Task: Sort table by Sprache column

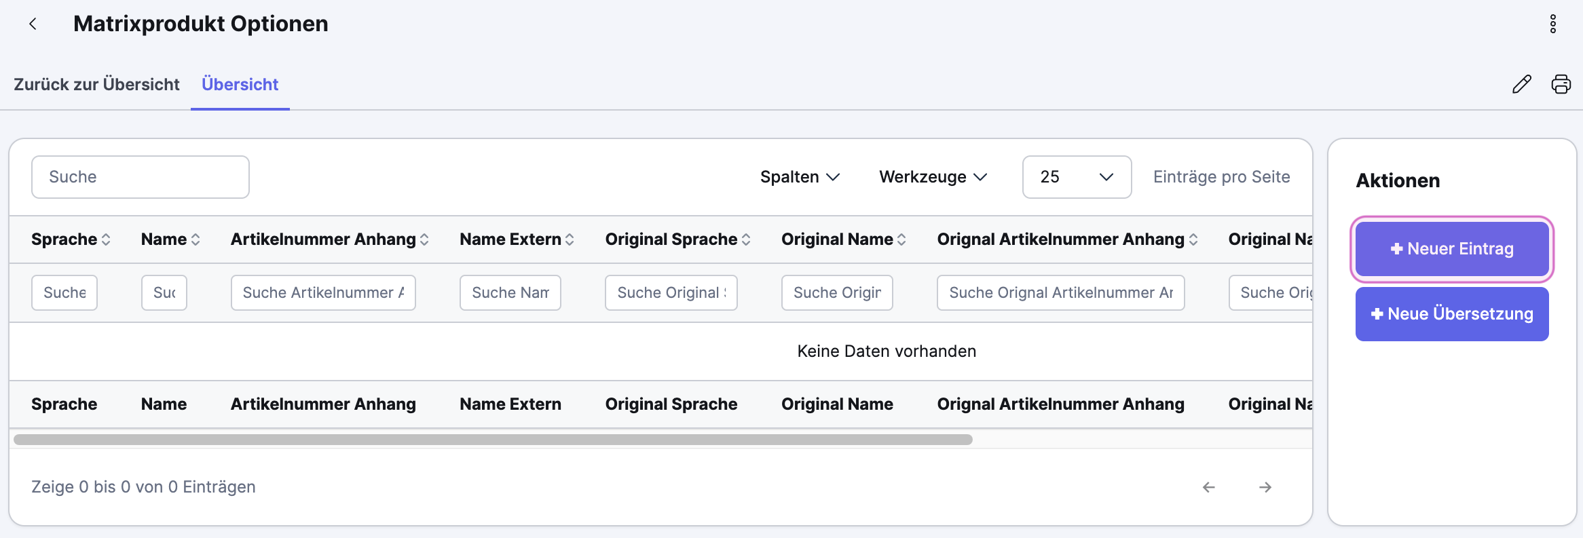Action: (x=71, y=239)
